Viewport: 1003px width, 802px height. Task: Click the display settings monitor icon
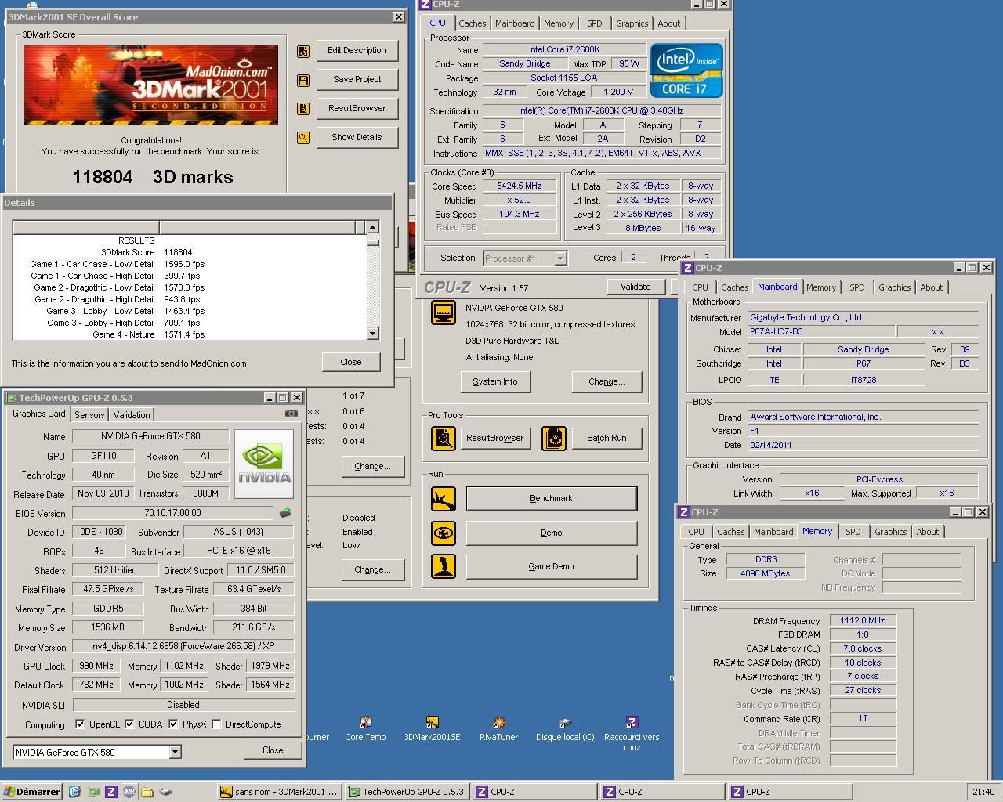pos(444,312)
